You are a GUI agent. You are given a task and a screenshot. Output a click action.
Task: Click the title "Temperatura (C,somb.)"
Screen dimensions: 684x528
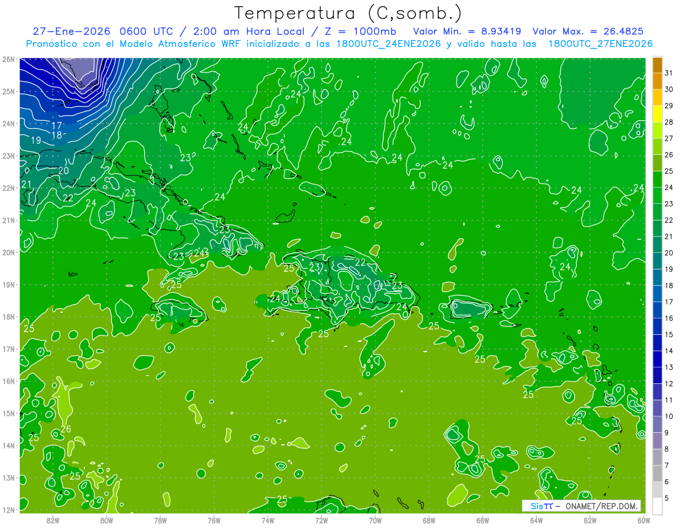coord(348,13)
